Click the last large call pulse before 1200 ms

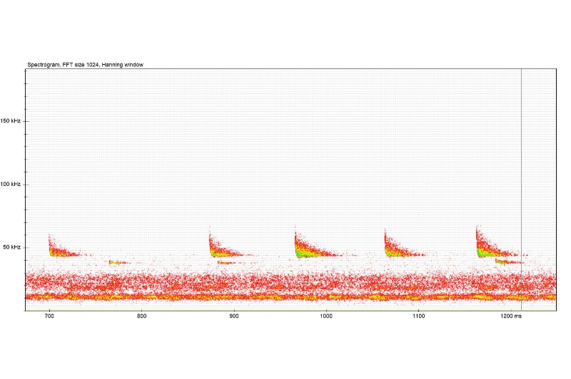(x=495, y=242)
